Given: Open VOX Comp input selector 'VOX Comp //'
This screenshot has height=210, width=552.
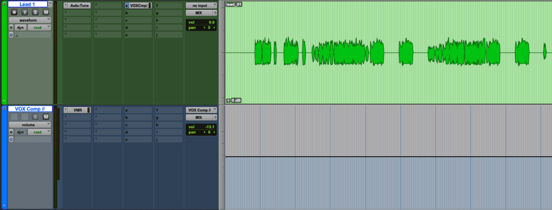Looking at the screenshot, I should (x=202, y=110).
